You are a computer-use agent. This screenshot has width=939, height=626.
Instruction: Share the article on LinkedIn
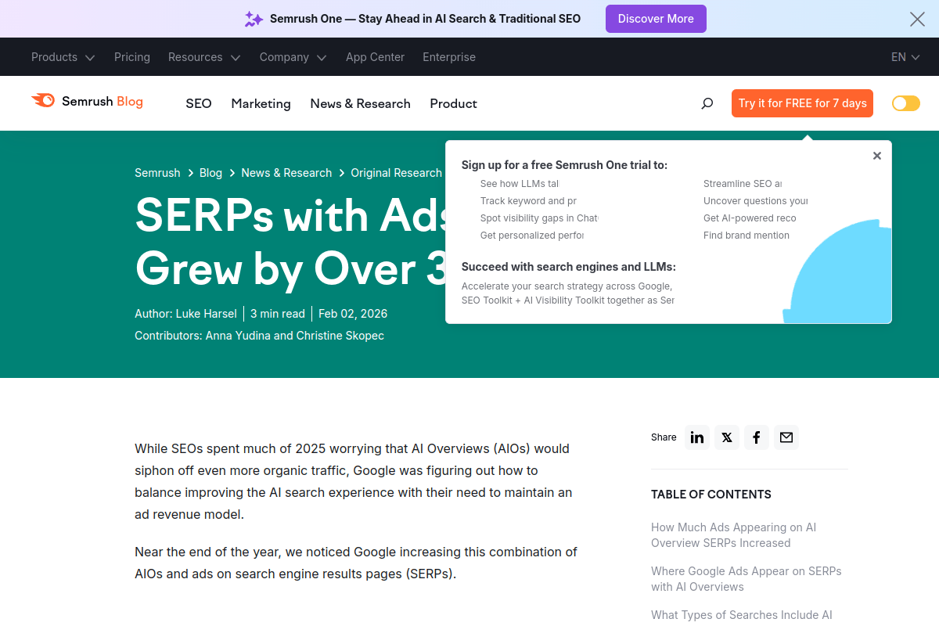tap(696, 437)
